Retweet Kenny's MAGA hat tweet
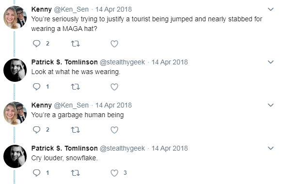The width and height of the screenshot is (283, 184). tap(75, 44)
